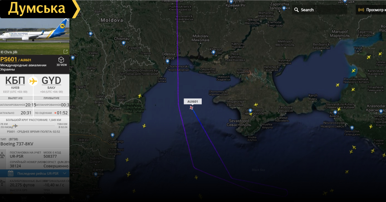Click the AUI601 aircraft icon on the map
The height and width of the screenshot is (202, 386).
(192, 108)
